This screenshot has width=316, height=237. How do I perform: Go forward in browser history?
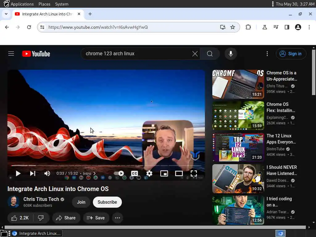18,27
